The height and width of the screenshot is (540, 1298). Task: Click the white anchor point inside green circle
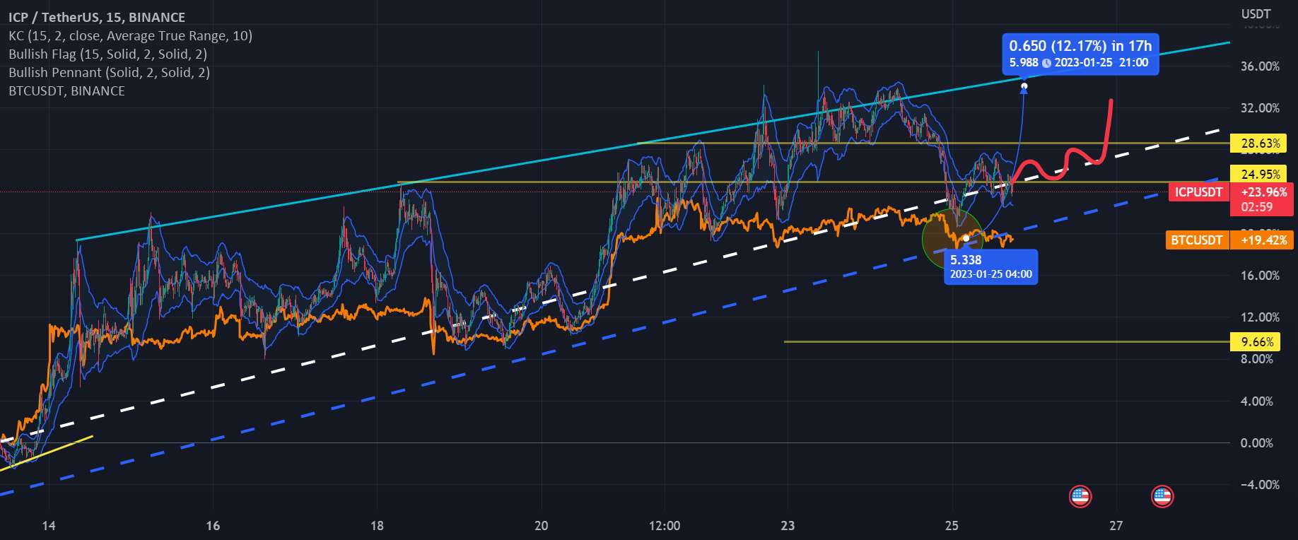pos(966,237)
